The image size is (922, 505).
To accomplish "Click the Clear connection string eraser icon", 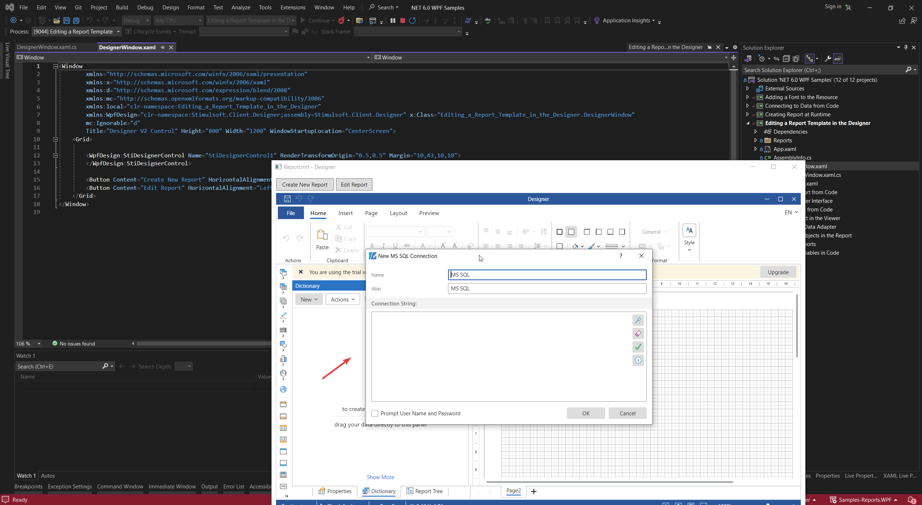I will pos(638,334).
